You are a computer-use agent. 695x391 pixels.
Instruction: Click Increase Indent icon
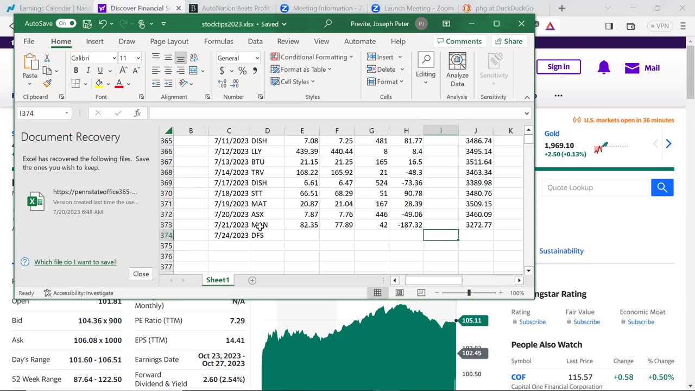(168, 84)
